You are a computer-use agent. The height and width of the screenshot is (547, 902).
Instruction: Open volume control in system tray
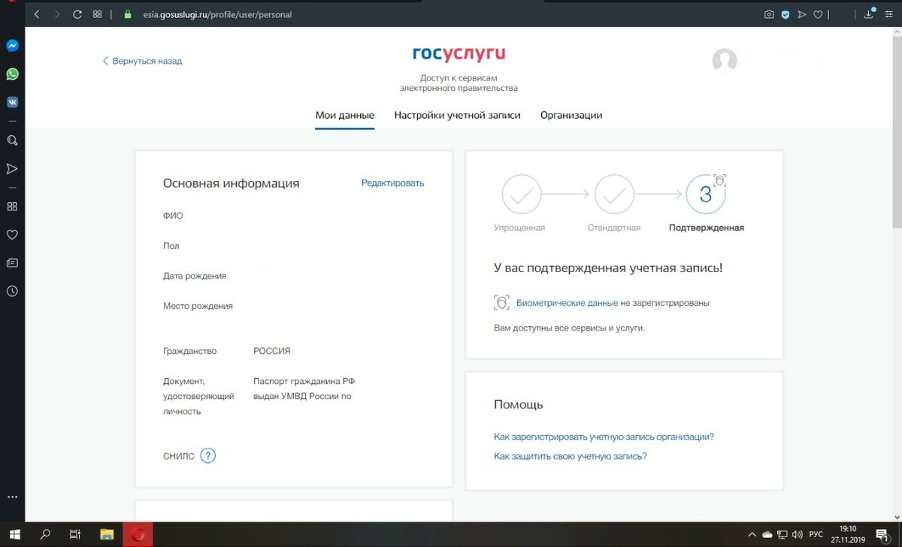(x=797, y=534)
